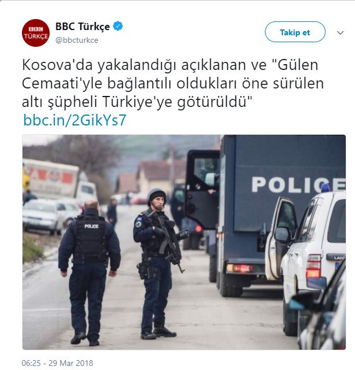Click the white SUV in the photo
The width and height of the screenshot is (355, 370).
click(313, 260)
